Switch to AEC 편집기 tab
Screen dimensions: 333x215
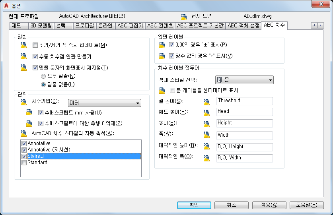coord(130,26)
